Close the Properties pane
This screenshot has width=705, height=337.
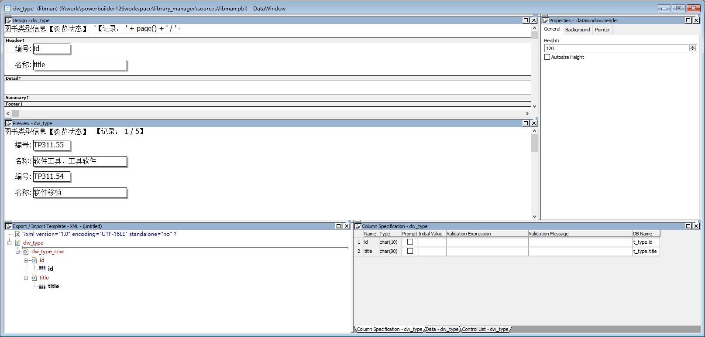tap(696, 20)
